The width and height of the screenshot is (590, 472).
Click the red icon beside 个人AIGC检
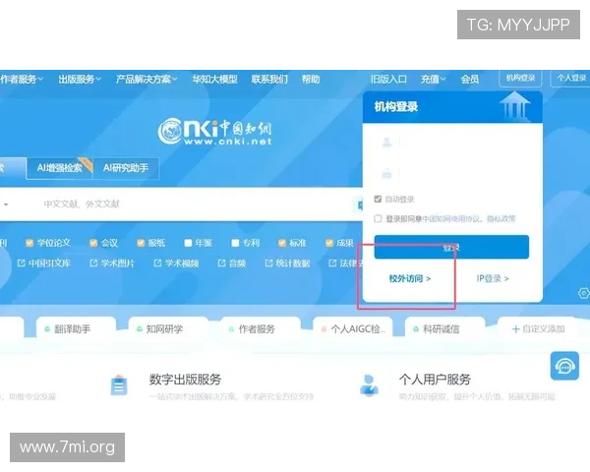pos(324,329)
